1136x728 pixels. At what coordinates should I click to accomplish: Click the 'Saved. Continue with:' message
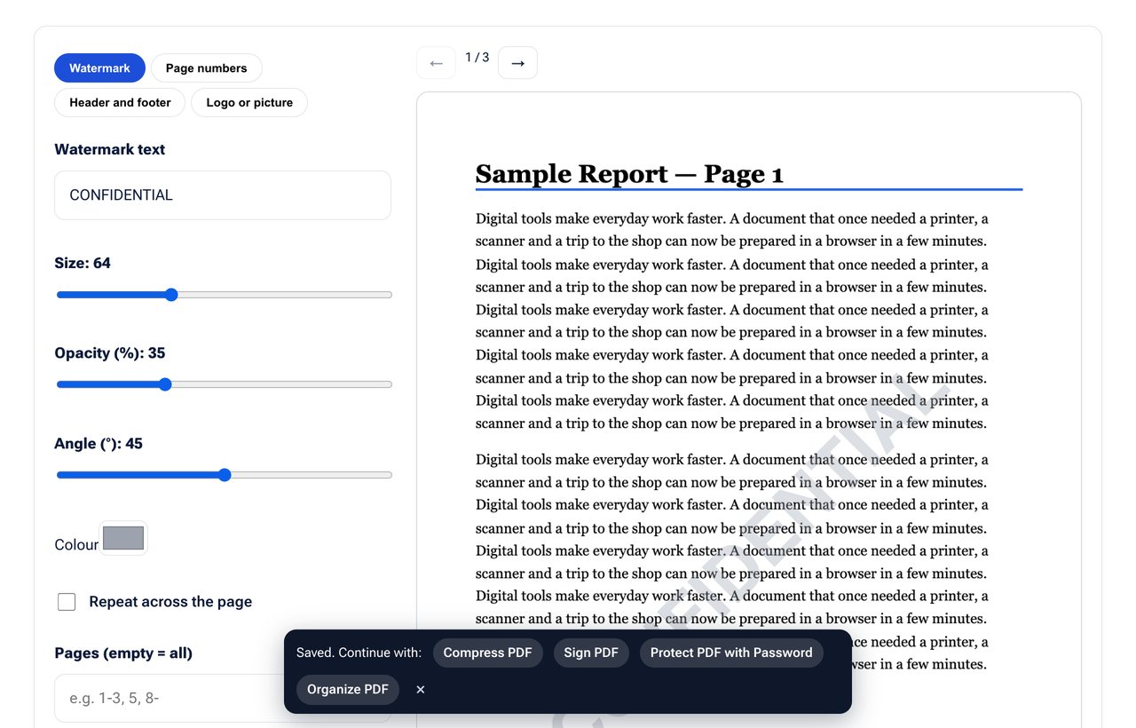tap(359, 653)
